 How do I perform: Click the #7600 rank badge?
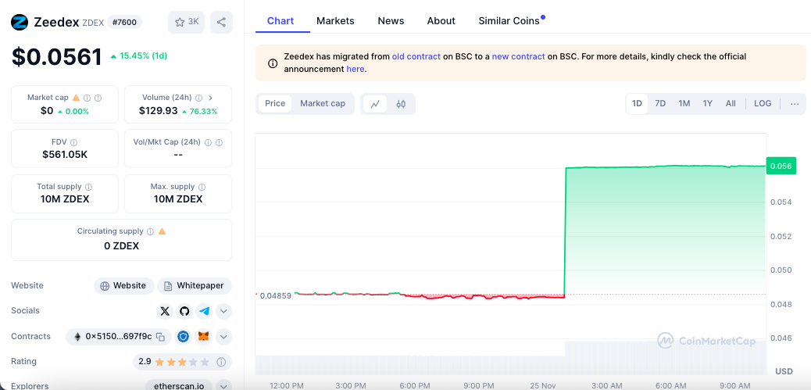click(x=124, y=22)
